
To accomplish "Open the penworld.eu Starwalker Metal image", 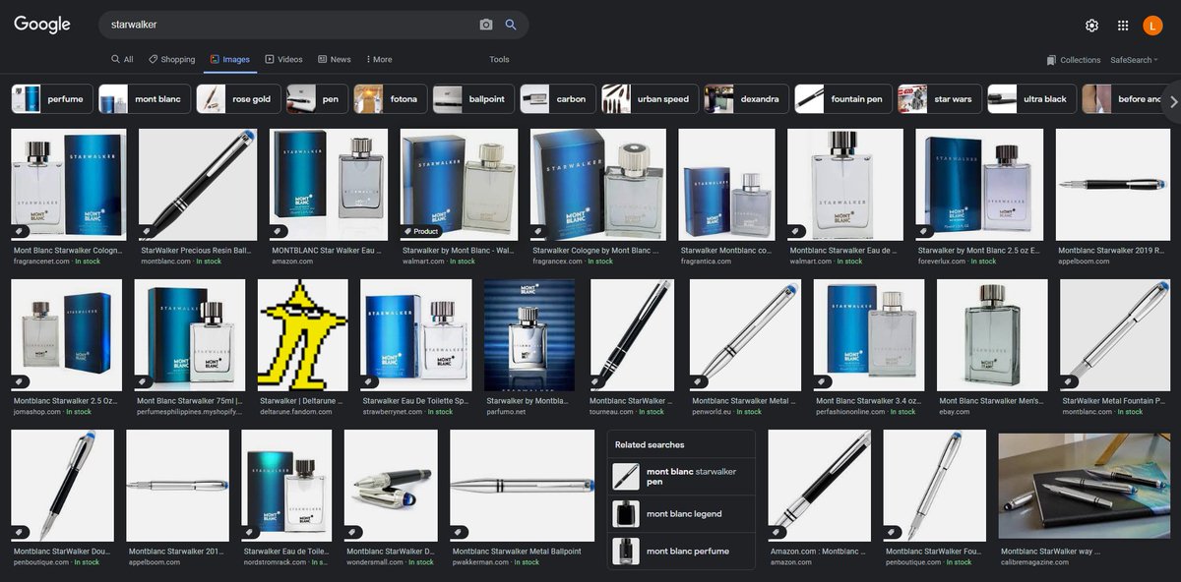I will pyautogui.click(x=745, y=335).
